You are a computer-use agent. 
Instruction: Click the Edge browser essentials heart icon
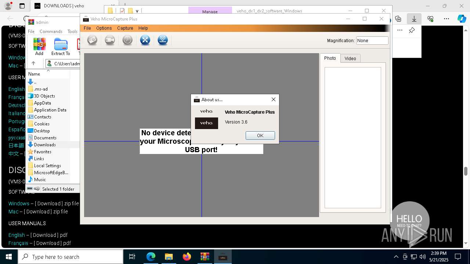point(430,19)
